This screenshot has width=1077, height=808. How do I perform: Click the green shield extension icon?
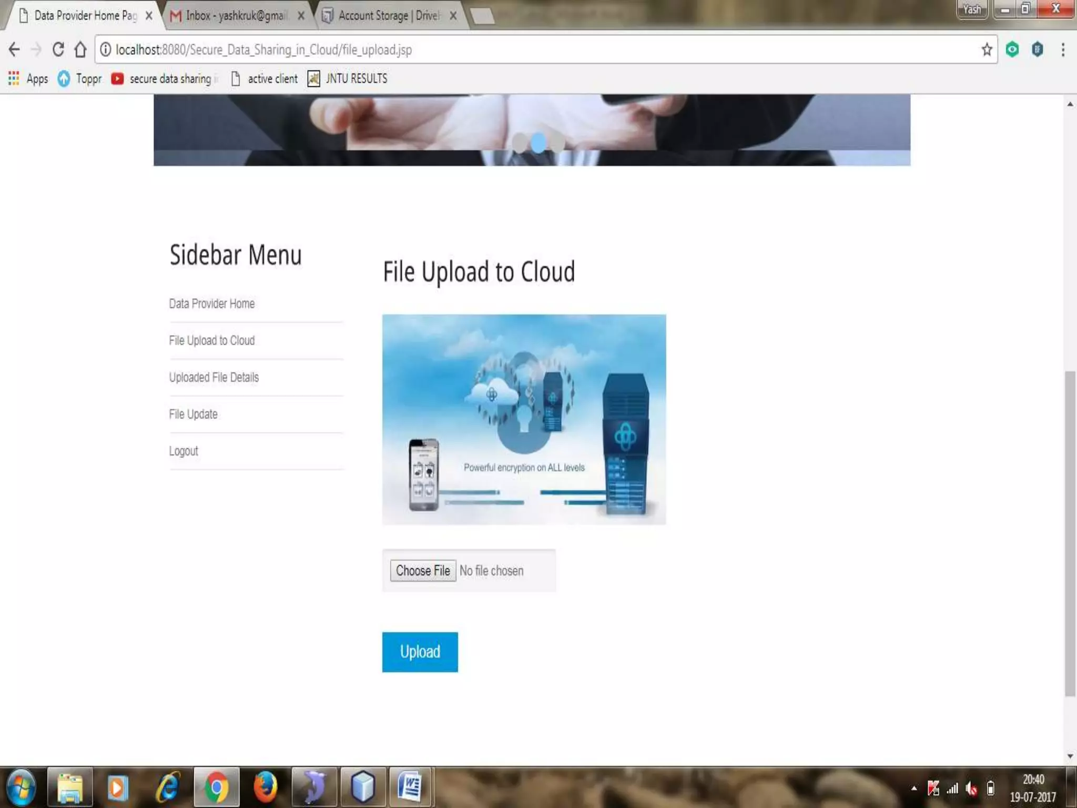pos(1012,49)
